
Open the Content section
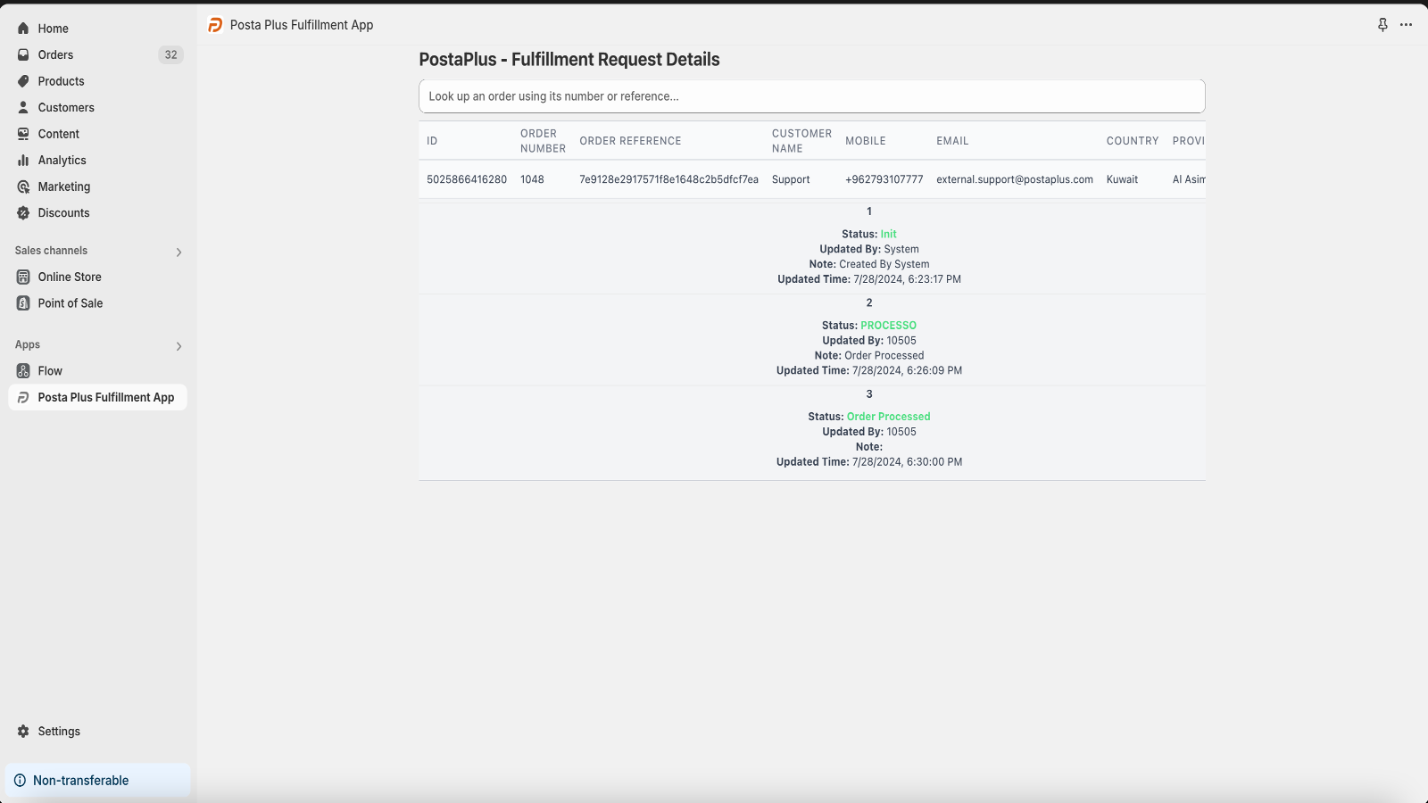point(58,133)
